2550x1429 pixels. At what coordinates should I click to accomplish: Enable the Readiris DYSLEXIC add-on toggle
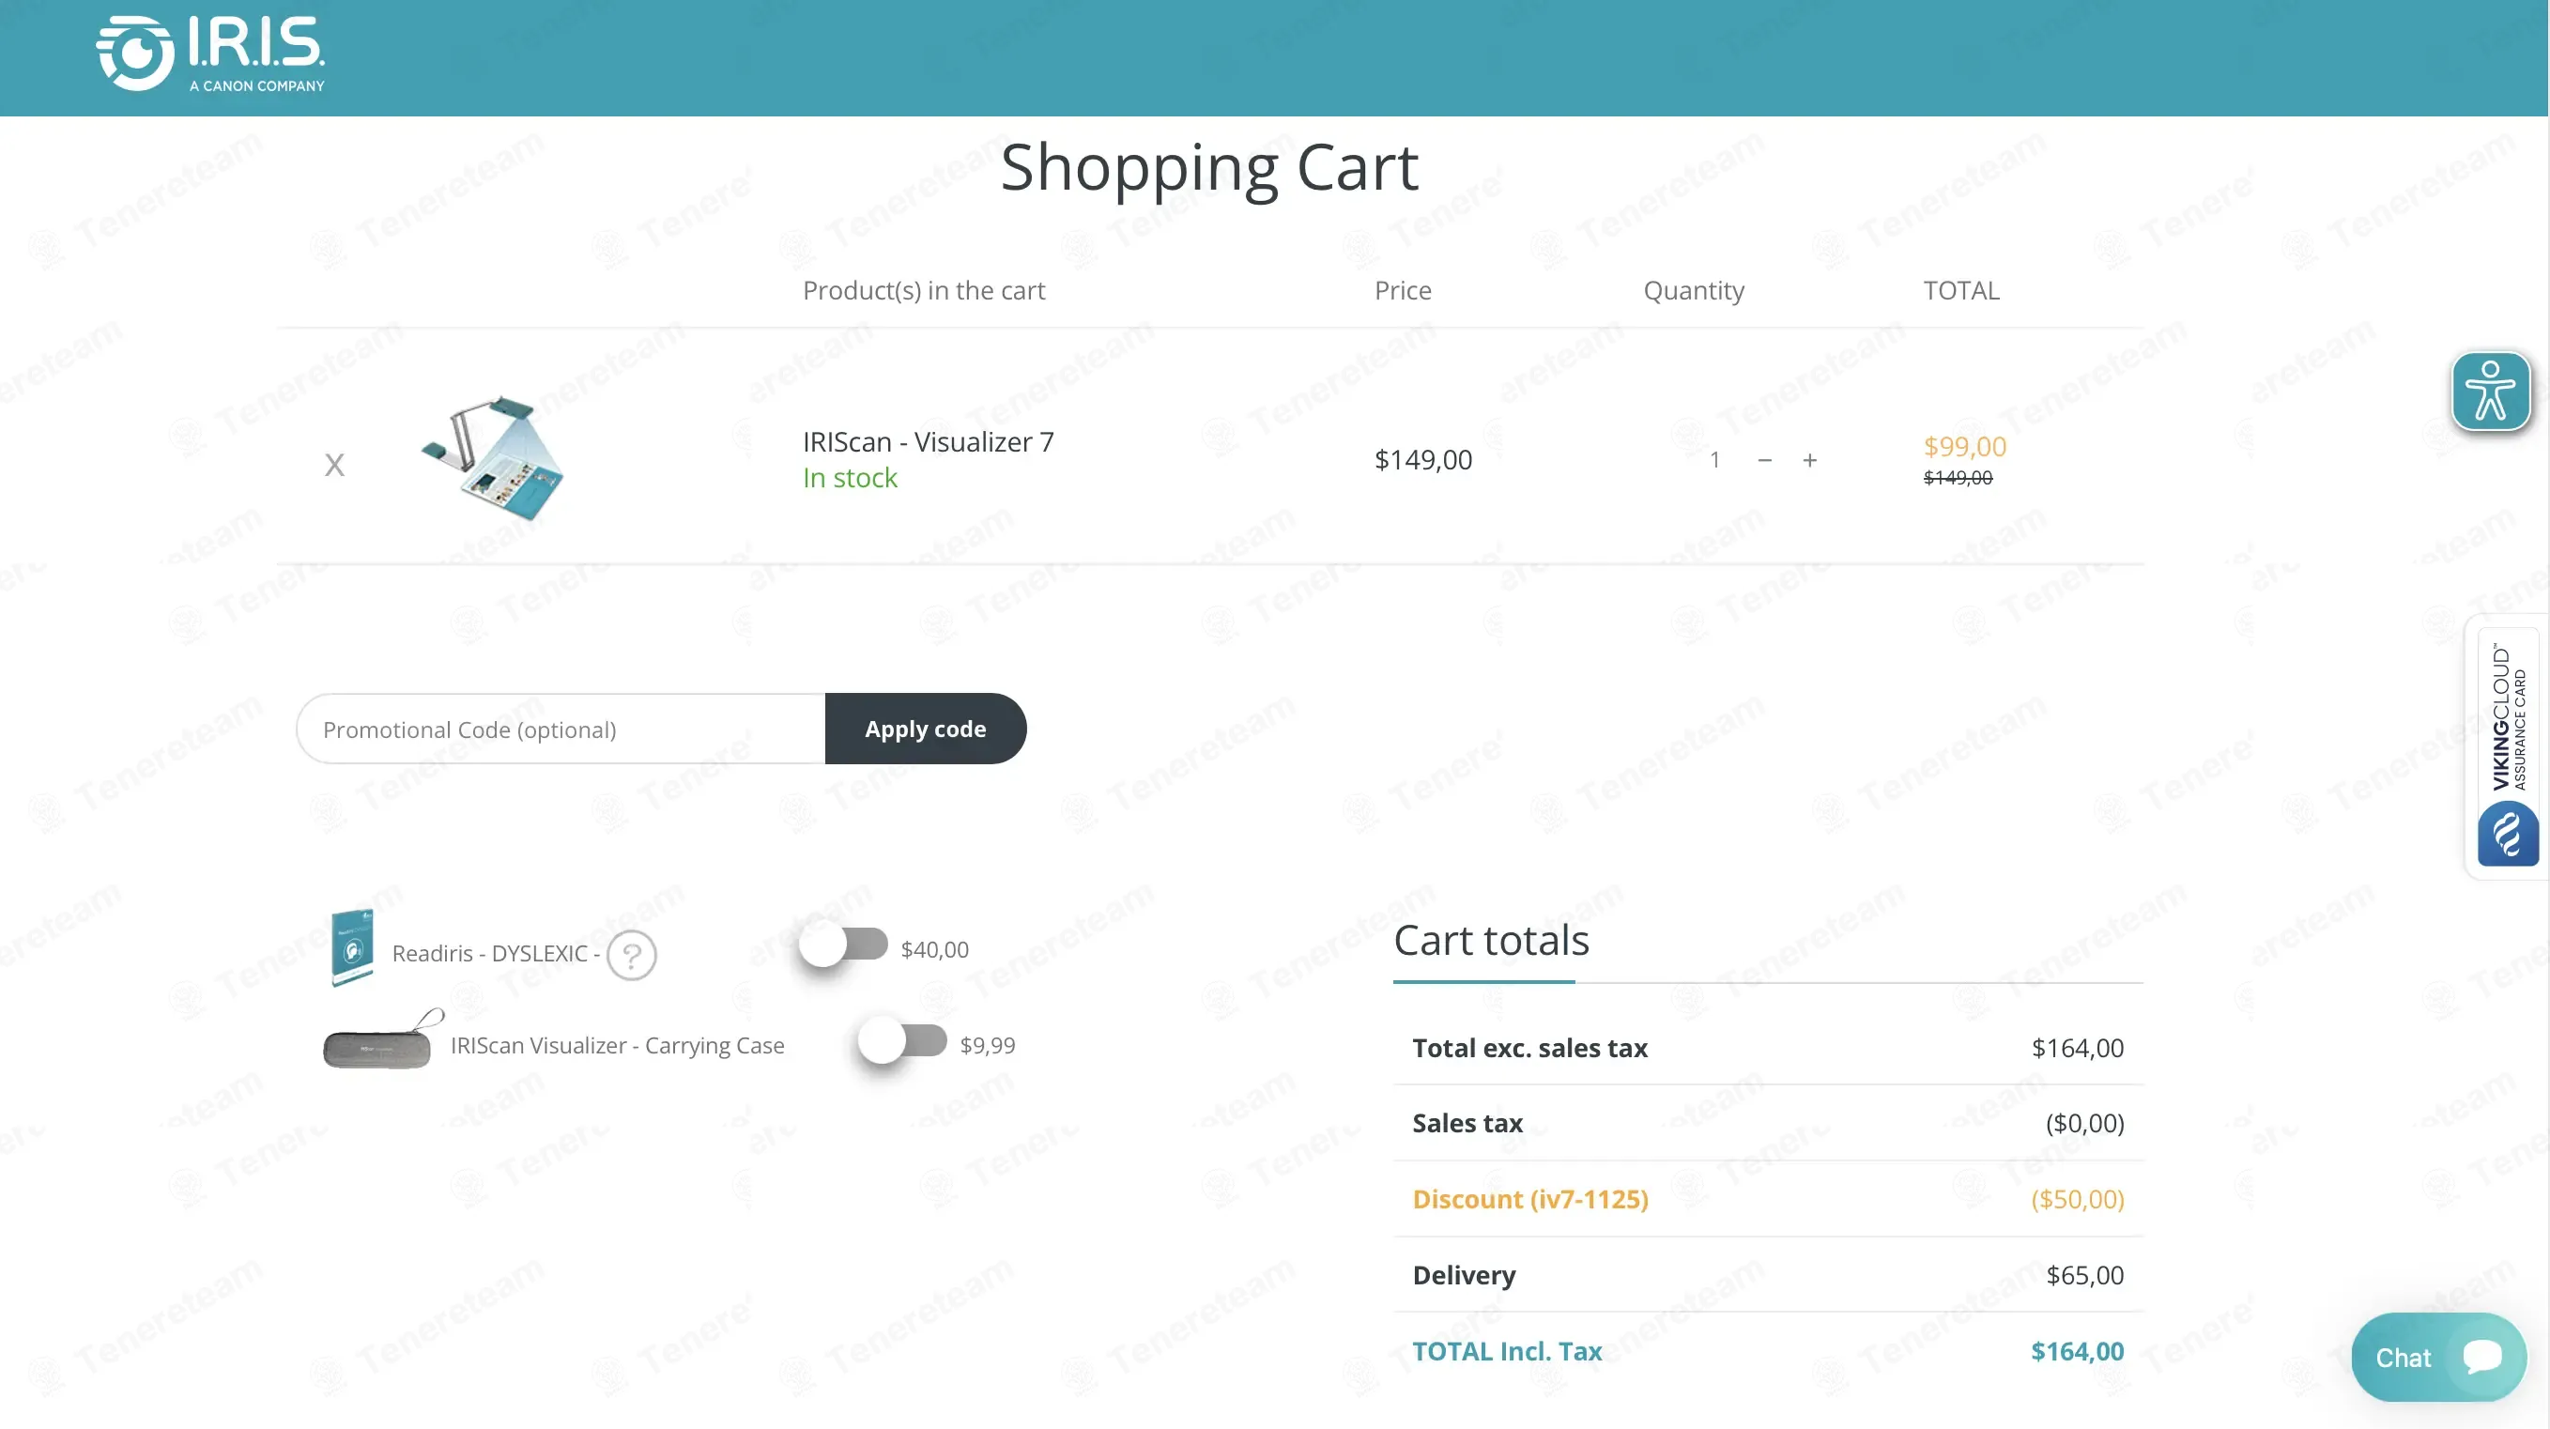point(842,945)
